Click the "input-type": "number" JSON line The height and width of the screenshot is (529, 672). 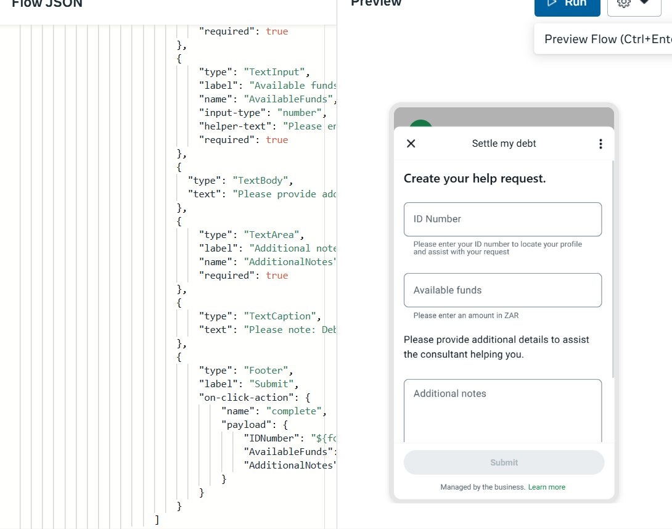tap(261, 113)
